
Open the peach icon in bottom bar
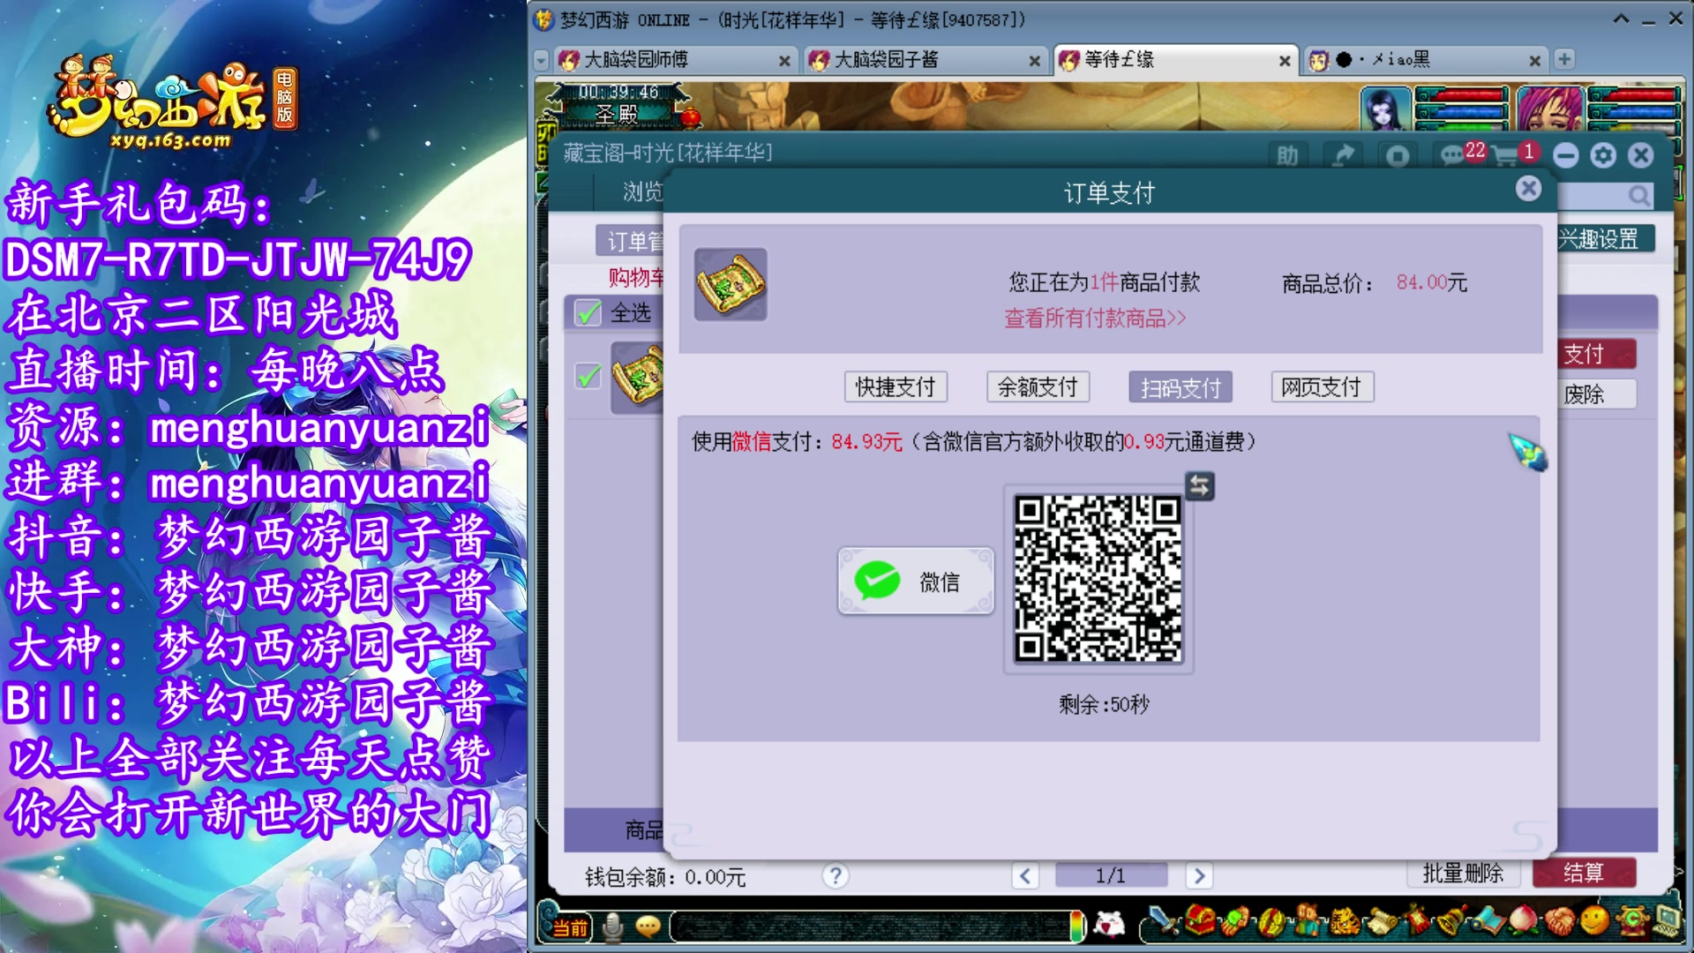[x=1523, y=921]
